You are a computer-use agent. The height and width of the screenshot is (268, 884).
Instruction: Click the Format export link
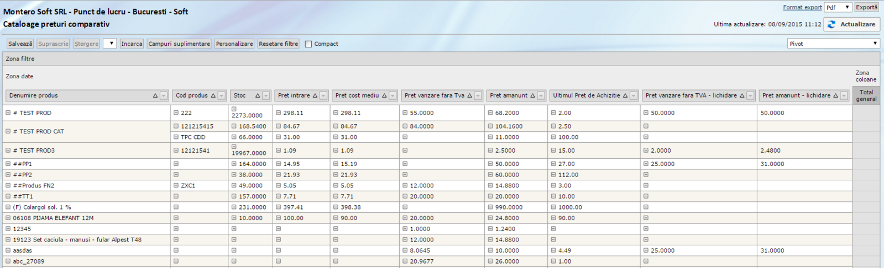pyautogui.click(x=802, y=7)
